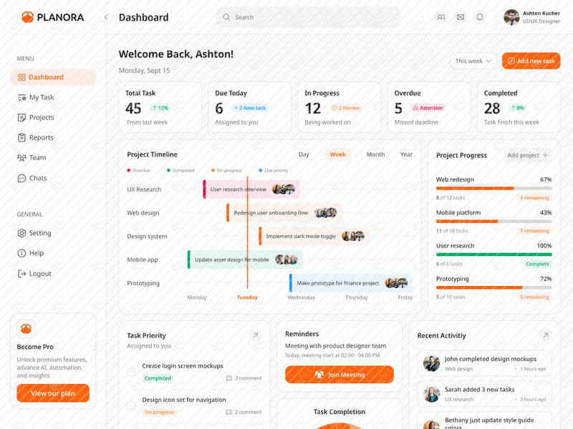This screenshot has height=429, width=573.
Task: Expand the This week dropdown
Action: click(473, 61)
